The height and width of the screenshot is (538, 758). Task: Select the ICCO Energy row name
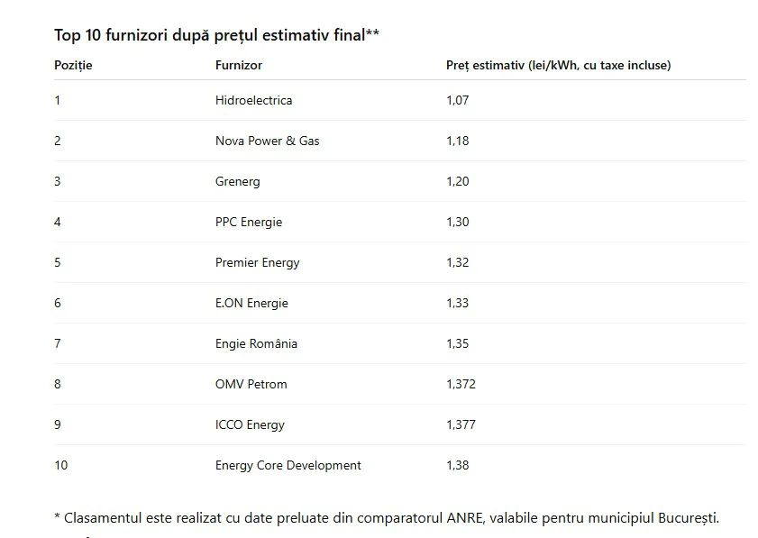[250, 424]
